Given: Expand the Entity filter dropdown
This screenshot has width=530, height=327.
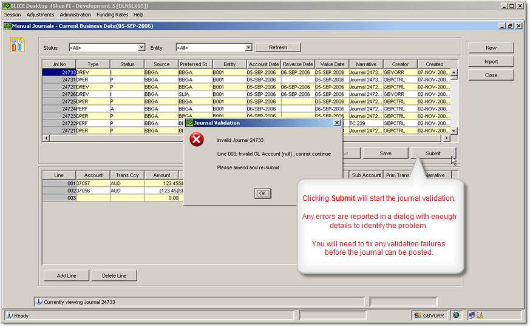Looking at the screenshot, I should [248, 47].
